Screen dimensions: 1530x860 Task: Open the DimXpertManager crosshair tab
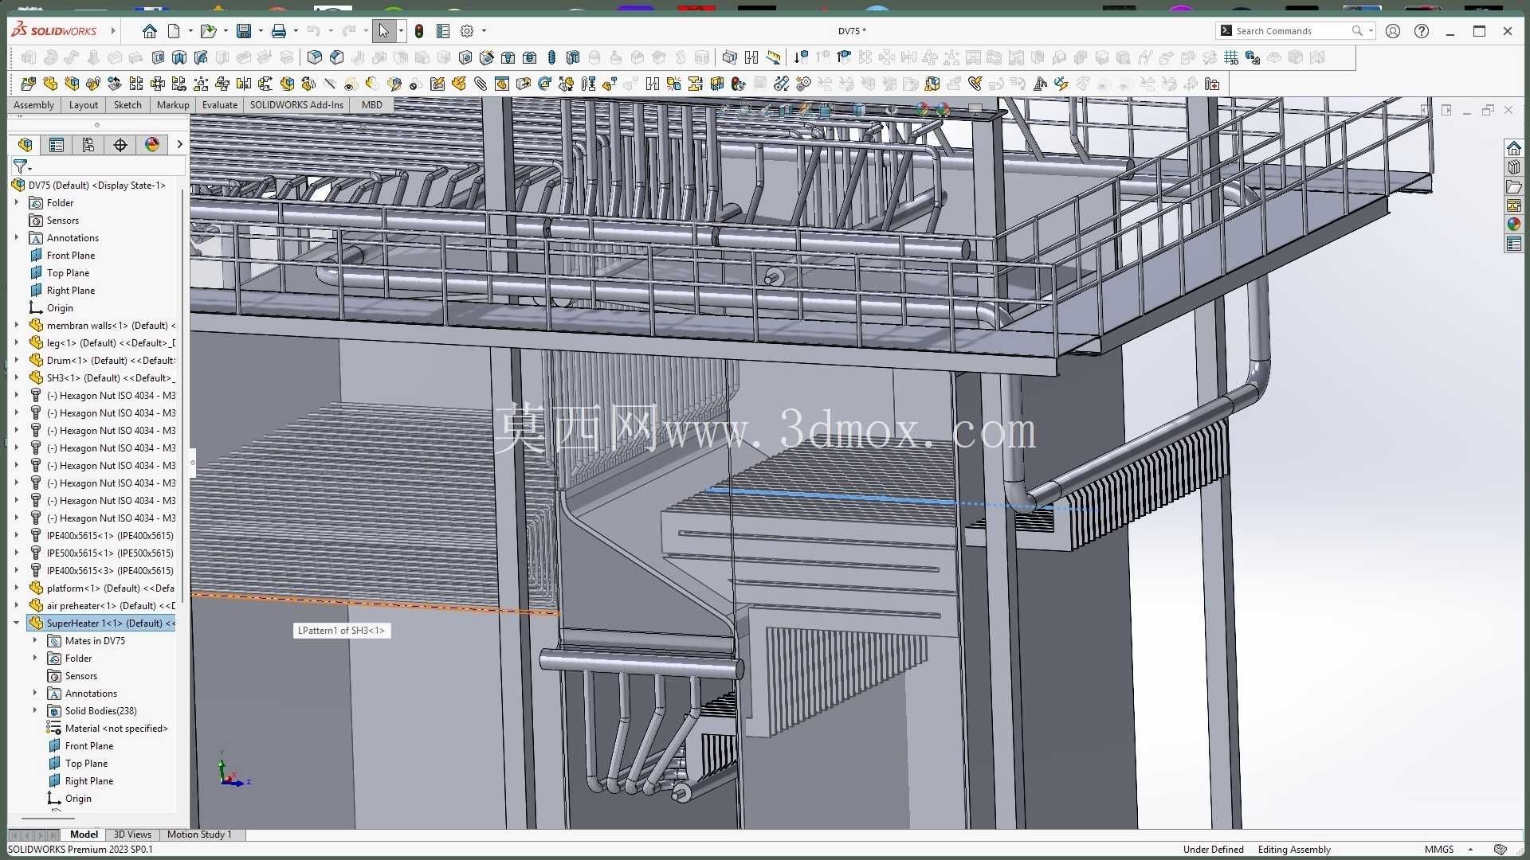pyautogui.click(x=120, y=144)
